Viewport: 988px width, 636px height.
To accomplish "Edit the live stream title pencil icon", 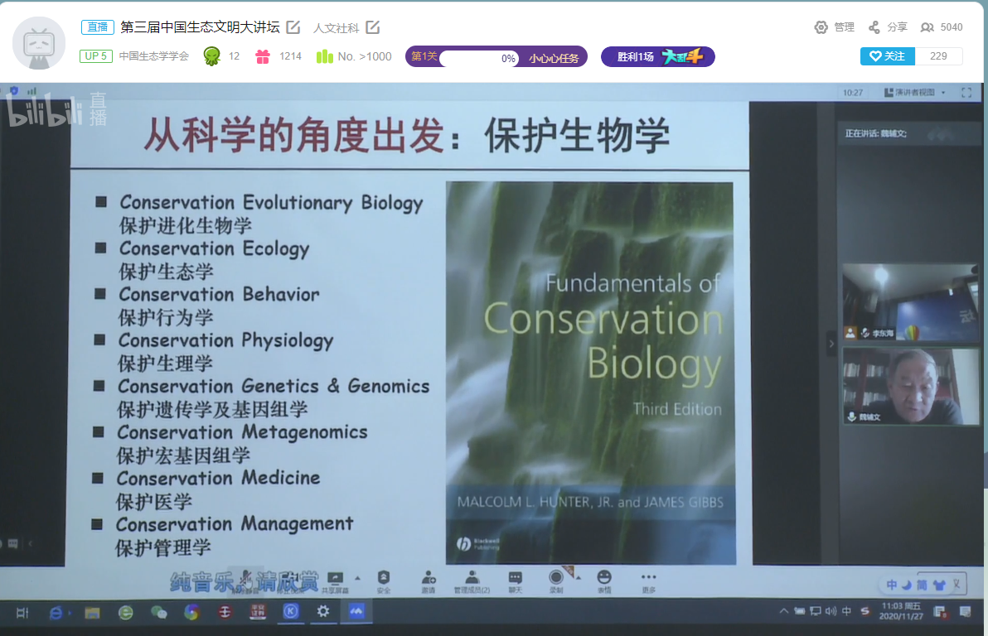I will click(293, 27).
